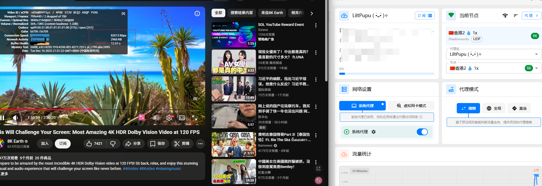Mute the video volume
Viewport: 542px width, 186px height.
point(15,118)
